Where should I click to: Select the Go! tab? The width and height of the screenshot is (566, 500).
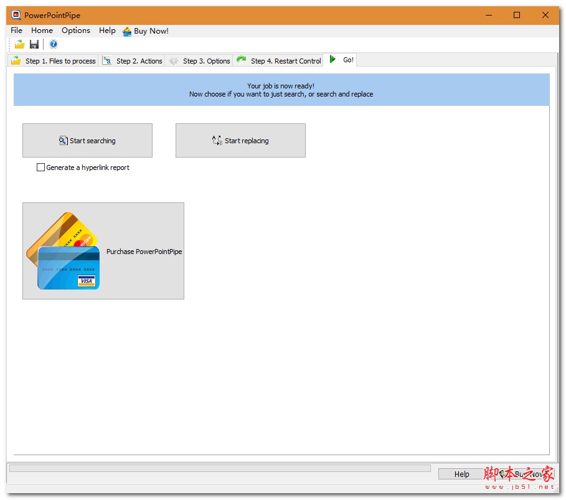(x=341, y=60)
